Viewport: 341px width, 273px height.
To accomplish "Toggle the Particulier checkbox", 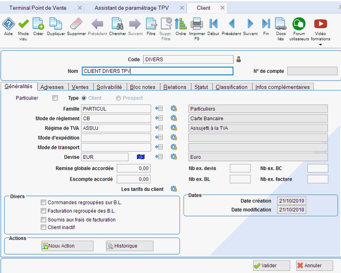I will (55, 98).
